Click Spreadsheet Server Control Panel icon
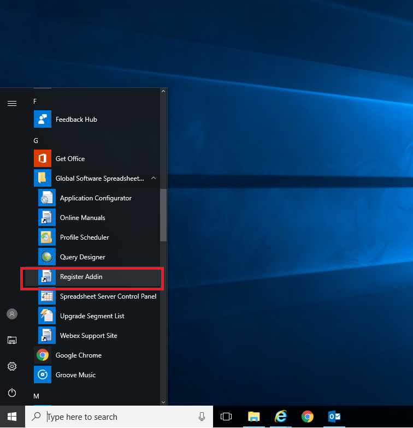Image resolution: width=413 pixels, height=428 pixels. click(x=47, y=296)
